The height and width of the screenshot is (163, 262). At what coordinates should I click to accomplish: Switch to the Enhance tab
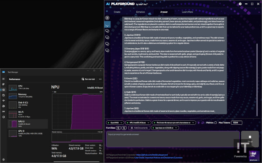140,12
